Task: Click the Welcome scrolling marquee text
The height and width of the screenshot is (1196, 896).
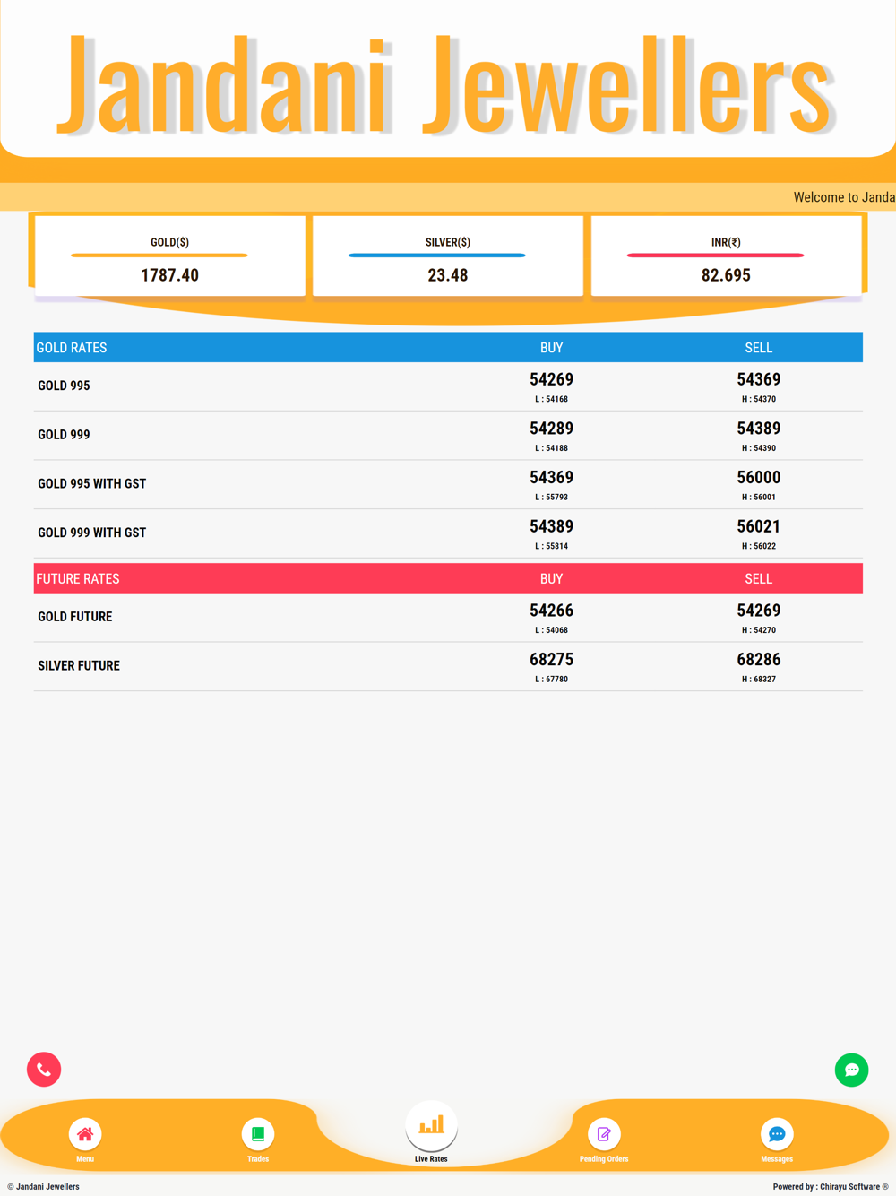Action: click(x=844, y=197)
